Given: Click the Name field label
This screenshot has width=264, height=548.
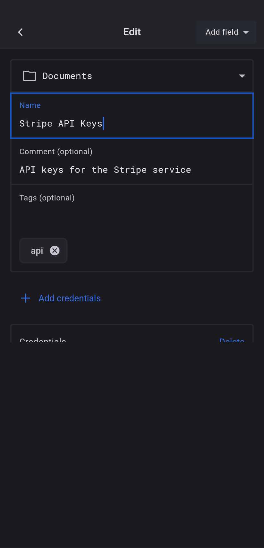Looking at the screenshot, I should 30,105.
